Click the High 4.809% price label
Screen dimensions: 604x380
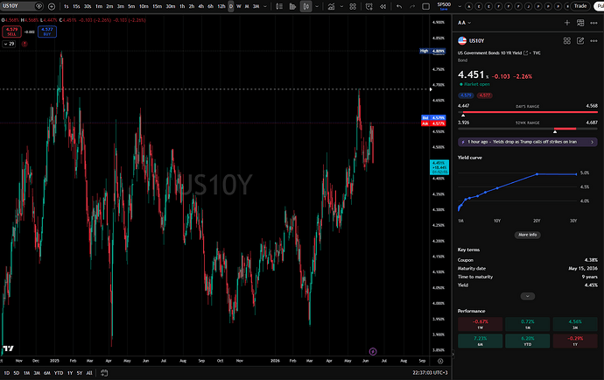(432, 51)
